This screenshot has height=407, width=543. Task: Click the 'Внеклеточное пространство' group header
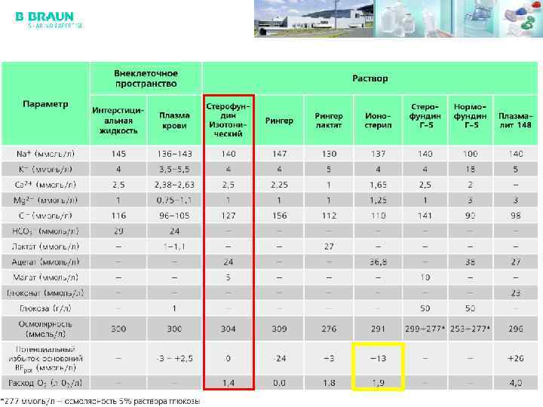click(146, 78)
